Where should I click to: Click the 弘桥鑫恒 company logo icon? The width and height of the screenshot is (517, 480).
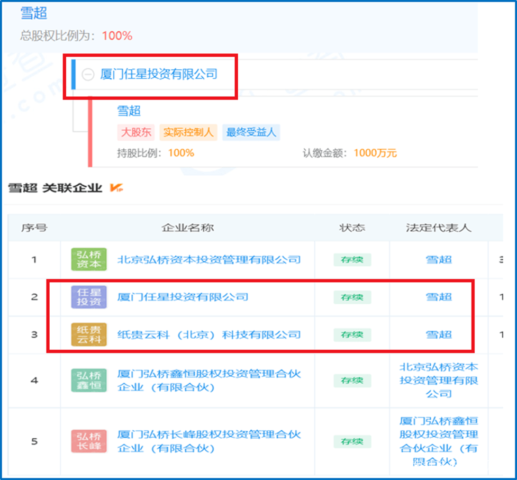(89, 381)
